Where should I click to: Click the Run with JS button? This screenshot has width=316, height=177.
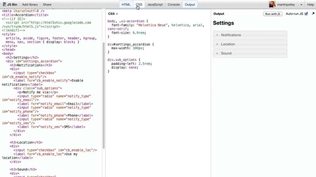point(272,14)
